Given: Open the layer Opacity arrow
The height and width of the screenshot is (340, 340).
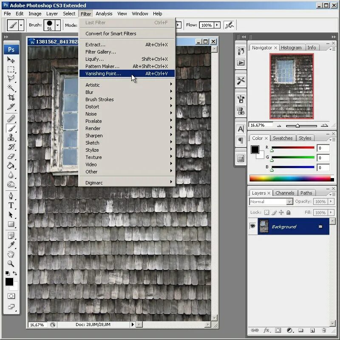Looking at the screenshot, I should [x=331, y=201].
